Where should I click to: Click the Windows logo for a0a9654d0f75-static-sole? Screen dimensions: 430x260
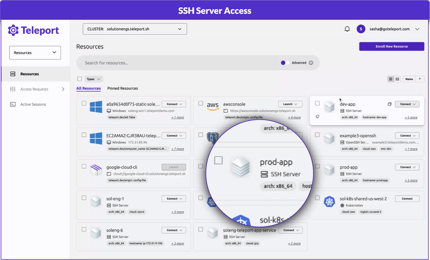click(96, 107)
